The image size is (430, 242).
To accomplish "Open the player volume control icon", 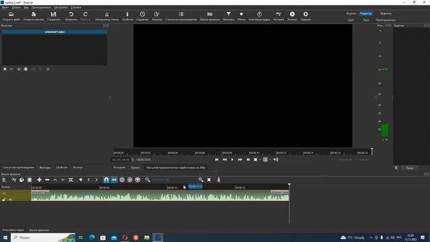I will pos(276,159).
